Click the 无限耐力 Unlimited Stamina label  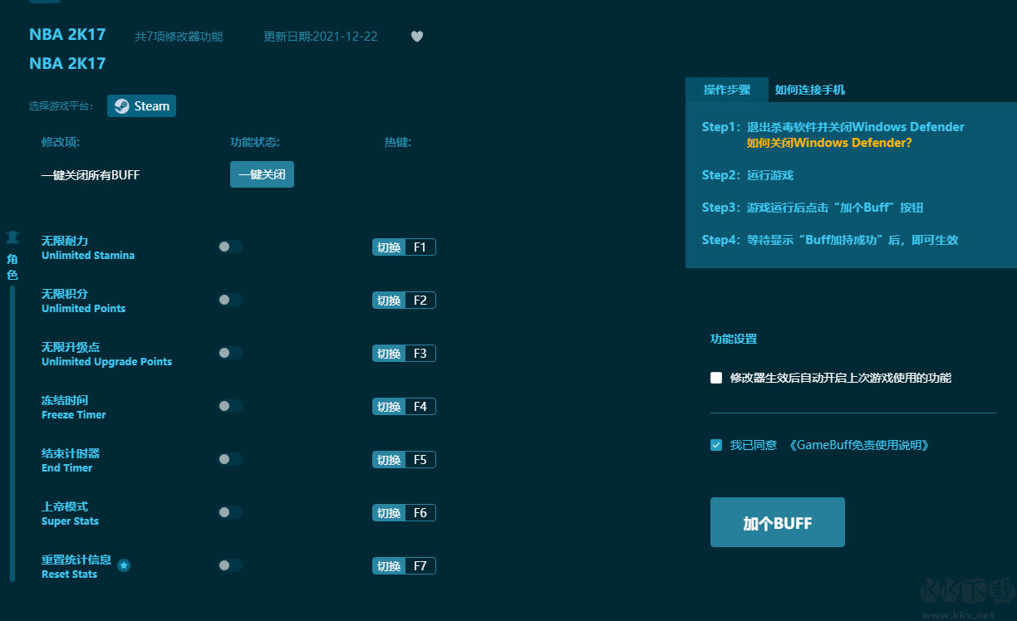click(88, 247)
